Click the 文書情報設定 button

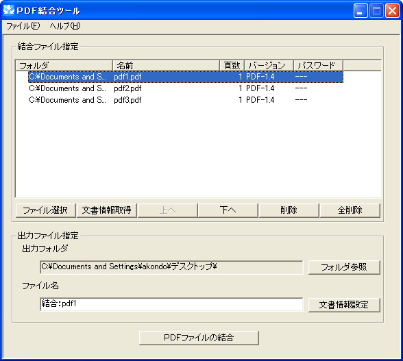click(344, 305)
